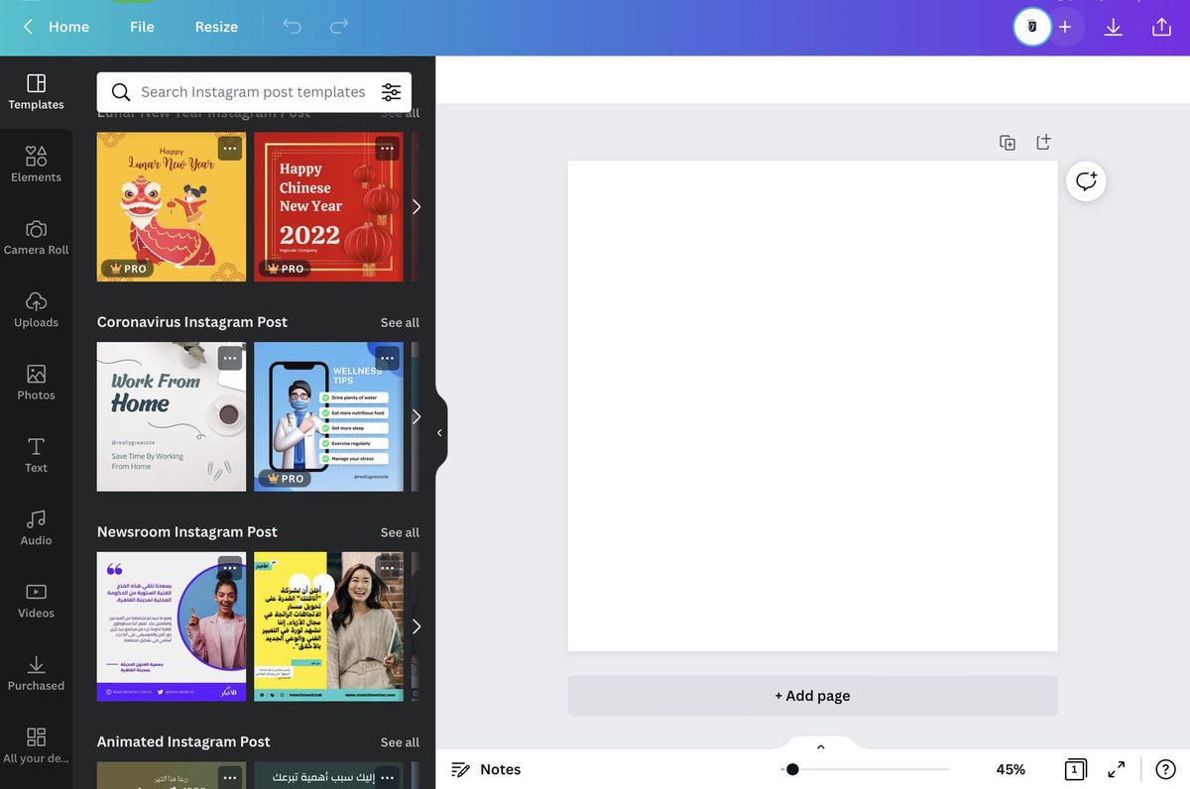
Task: Open the Uploads panel
Action: pyautogui.click(x=36, y=310)
